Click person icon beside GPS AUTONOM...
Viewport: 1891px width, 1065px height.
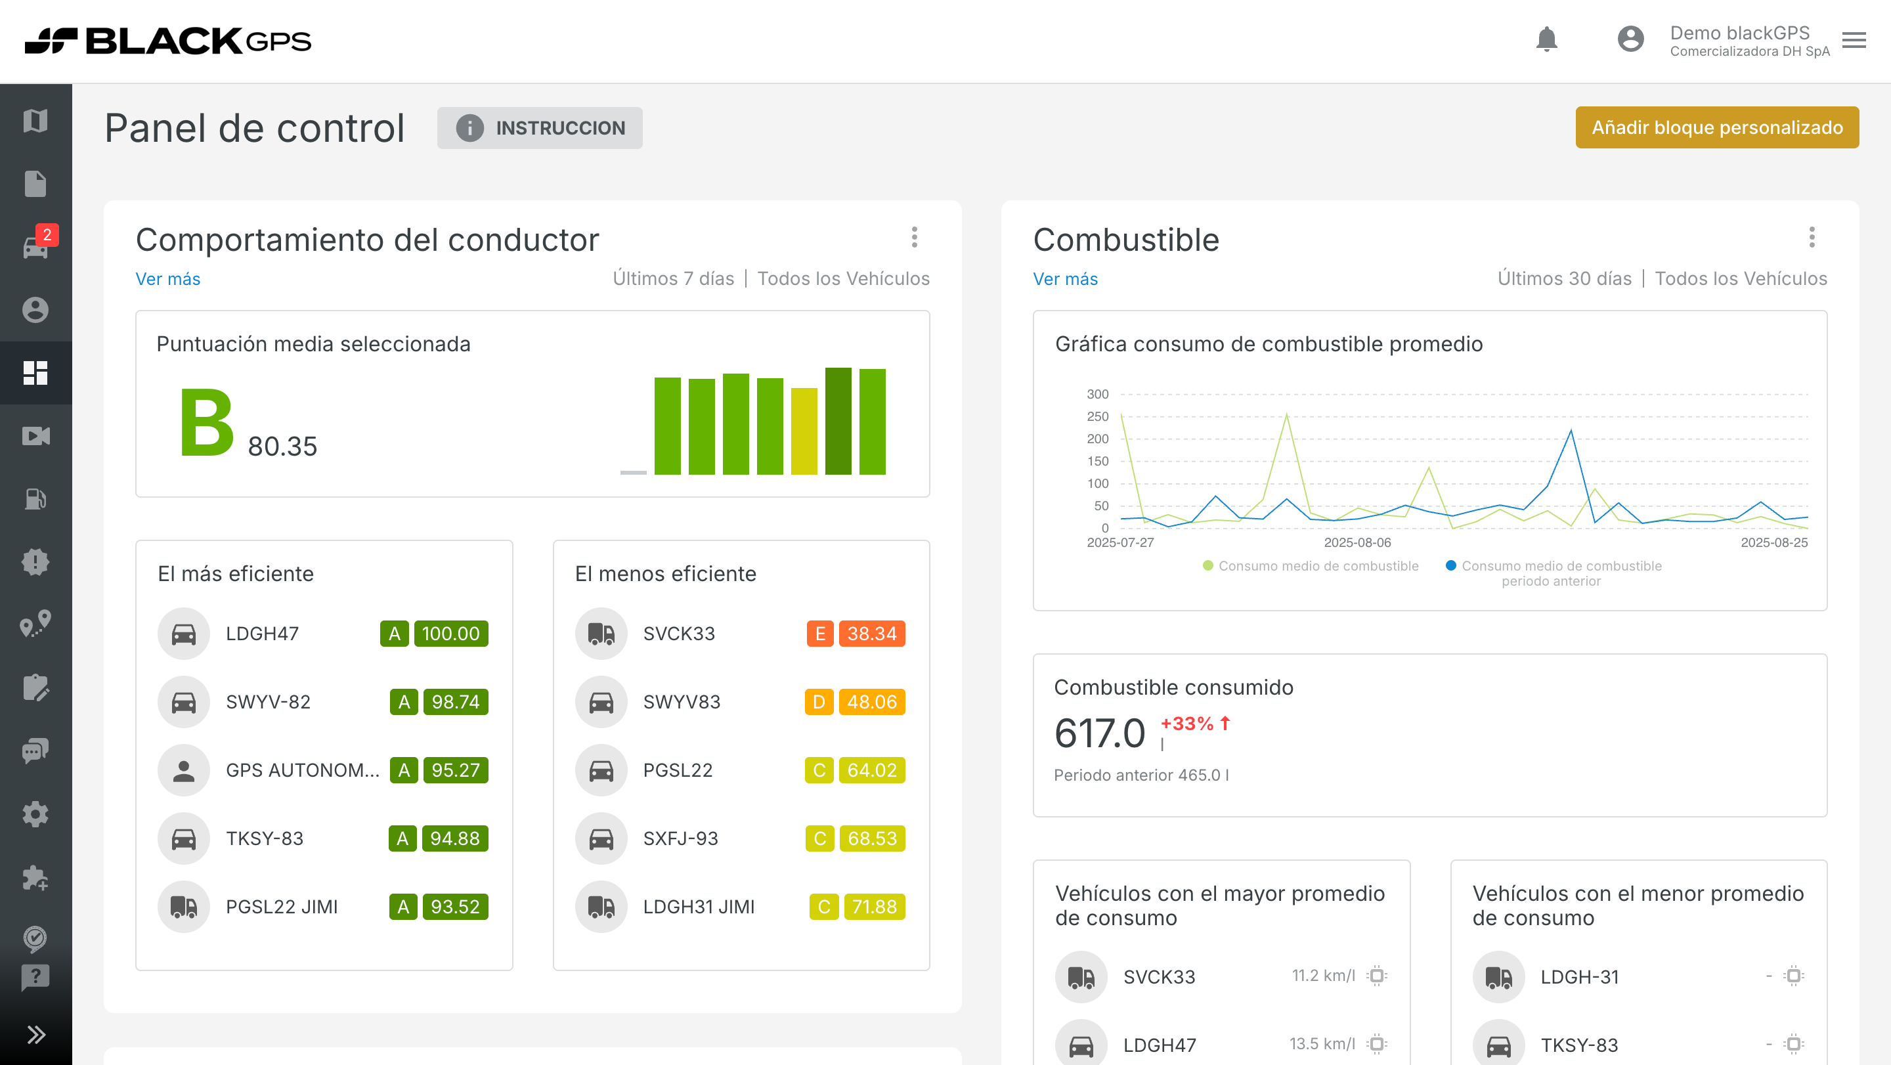pyautogui.click(x=184, y=770)
